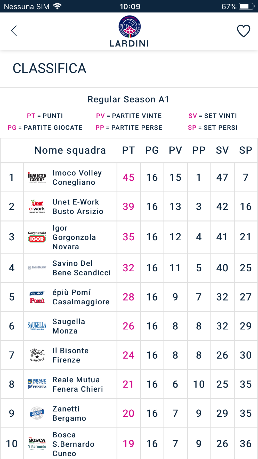Screen dimensions: 258x459
Task: Open the Lardini club logo
Action: [x=129, y=31]
